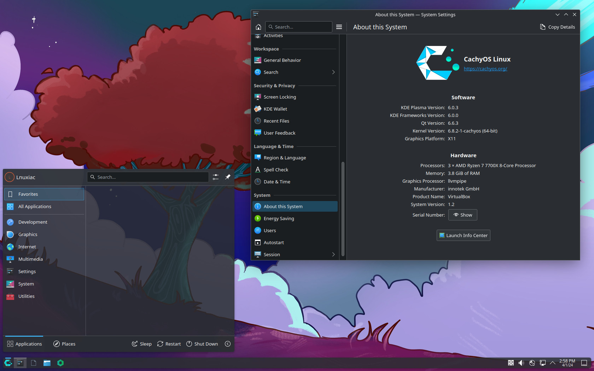Open the Settings category in launcher
This screenshot has width=594, height=371.
pyautogui.click(x=44, y=271)
